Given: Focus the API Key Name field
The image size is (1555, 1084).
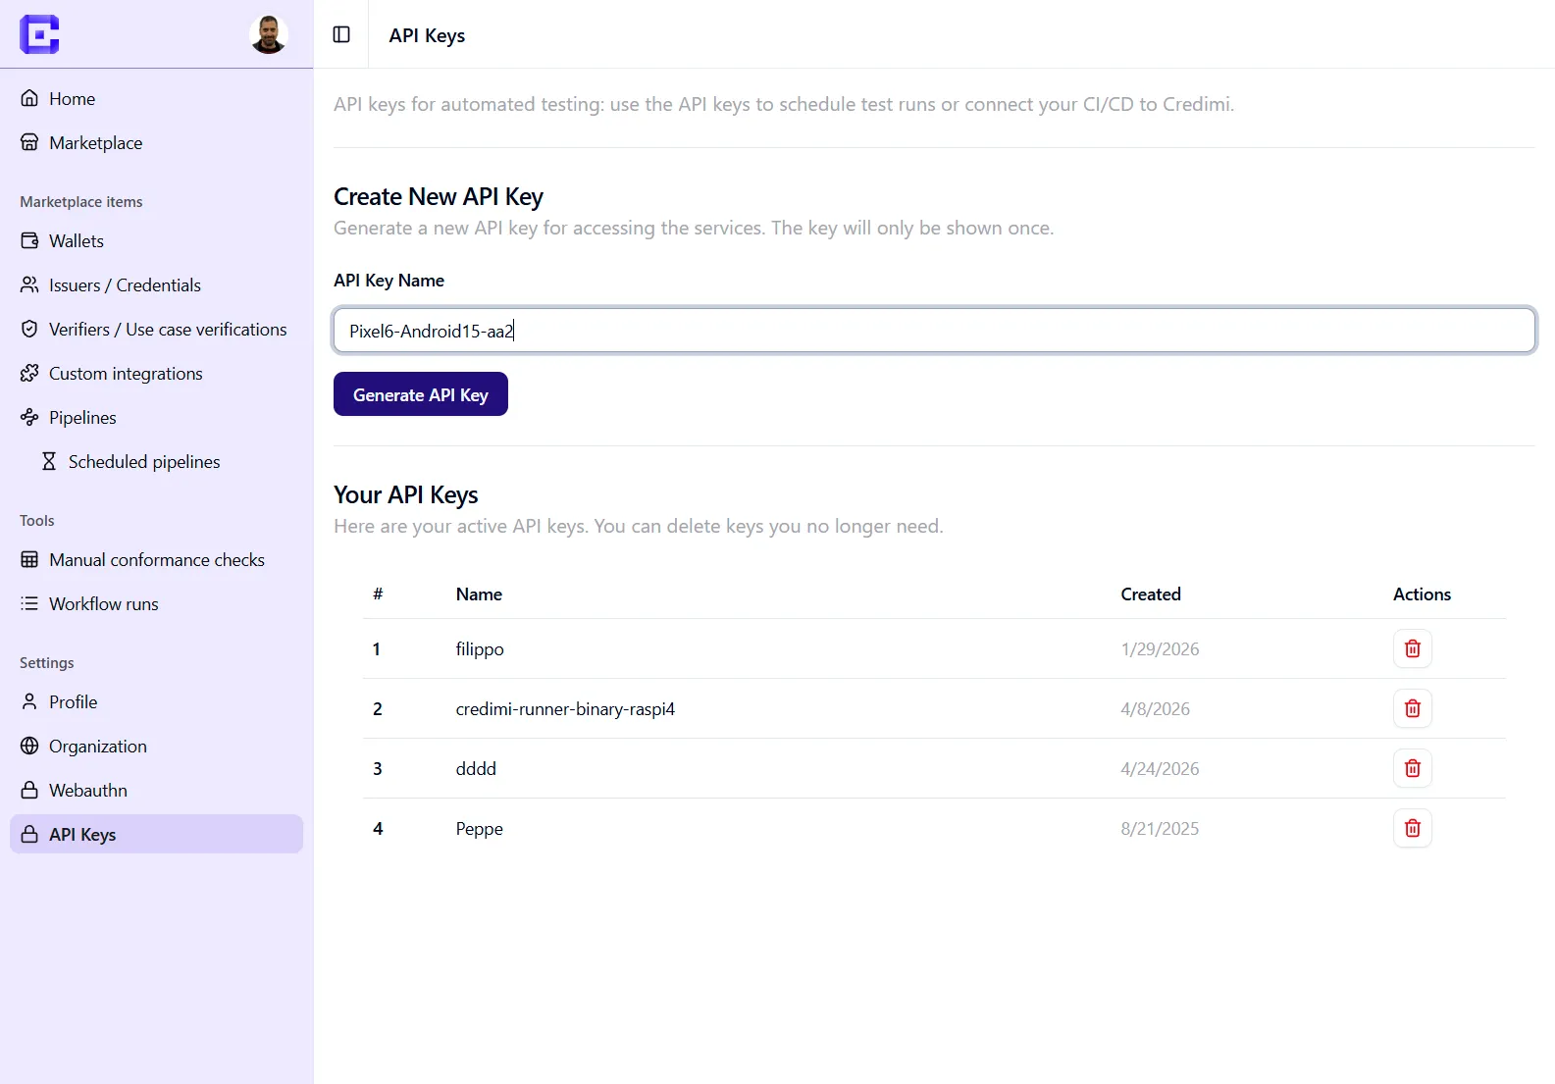Looking at the screenshot, I should tap(934, 331).
